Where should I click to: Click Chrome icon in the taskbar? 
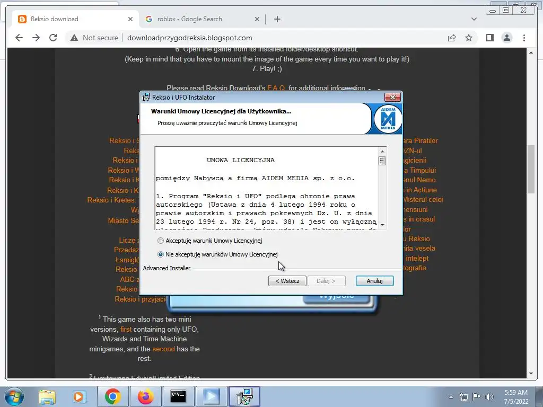click(x=113, y=396)
